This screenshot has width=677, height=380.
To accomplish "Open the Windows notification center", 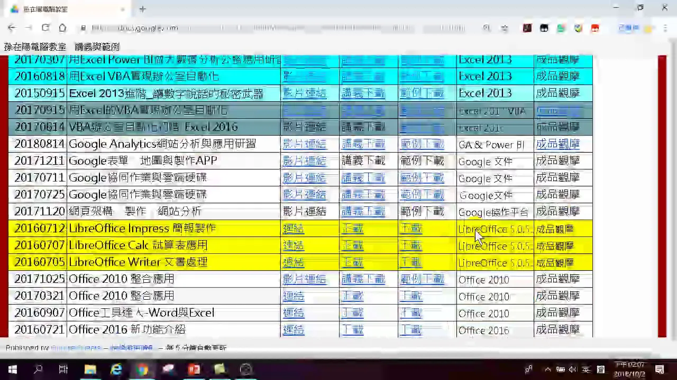I will 660,369.
